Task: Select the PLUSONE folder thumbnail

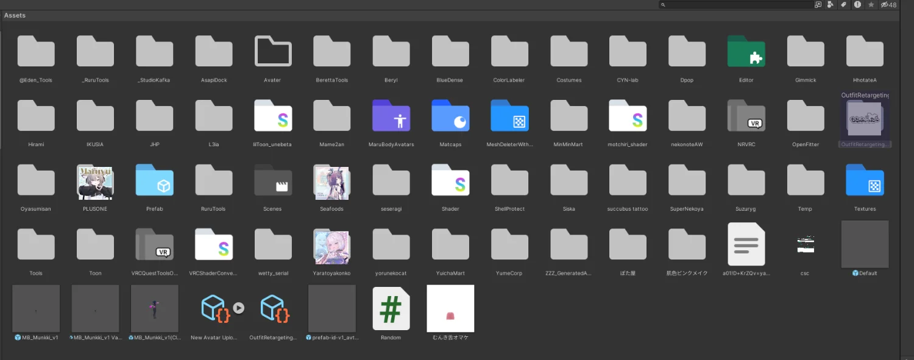Action: point(95,182)
